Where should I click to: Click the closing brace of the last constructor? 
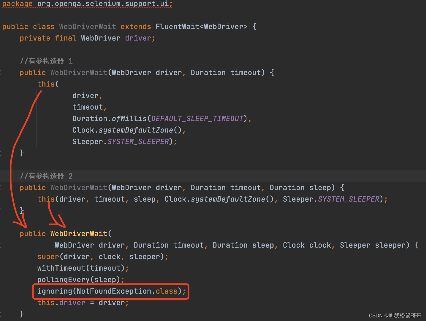(22, 314)
